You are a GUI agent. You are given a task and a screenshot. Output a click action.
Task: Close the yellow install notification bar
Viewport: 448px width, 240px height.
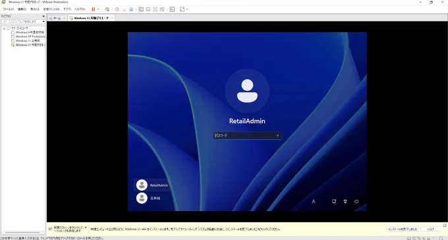[x=445, y=226]
